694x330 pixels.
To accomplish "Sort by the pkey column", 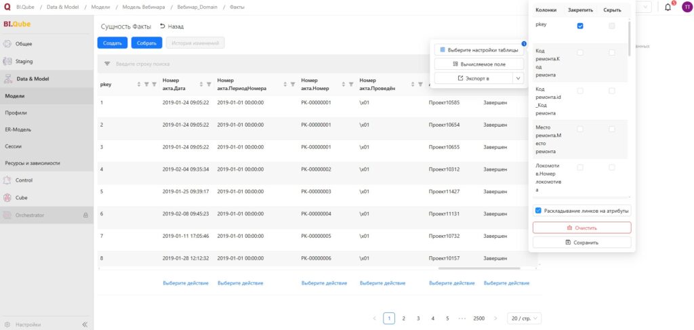I will point(139,84).
